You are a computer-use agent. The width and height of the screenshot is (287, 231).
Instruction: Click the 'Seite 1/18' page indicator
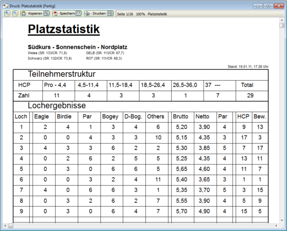125,14
